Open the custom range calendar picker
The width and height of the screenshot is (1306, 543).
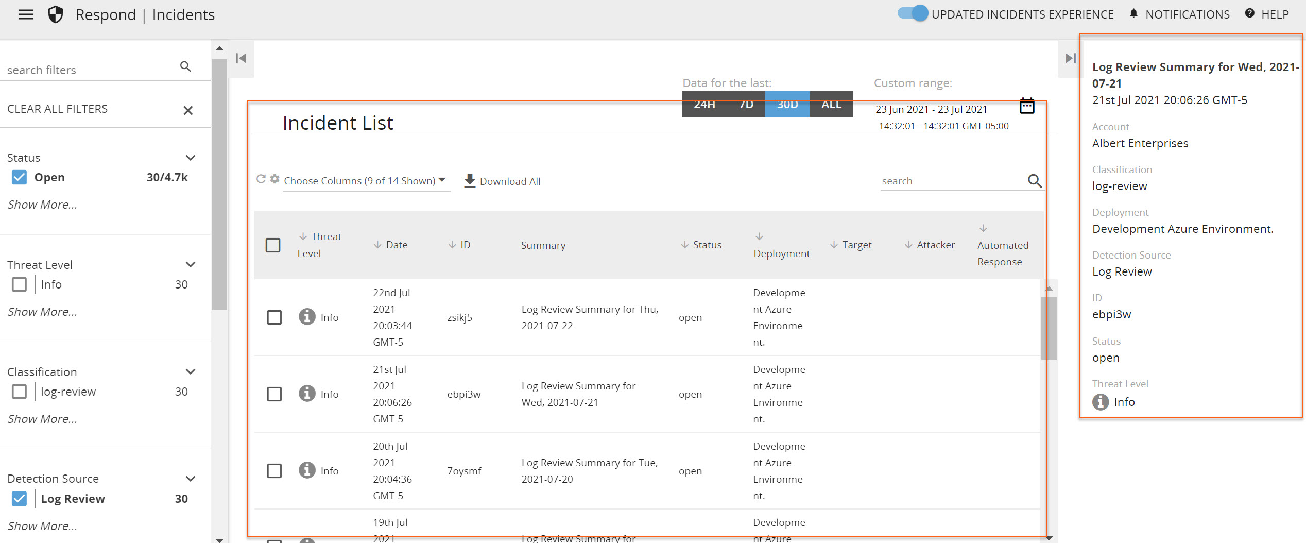point(1027,106)
